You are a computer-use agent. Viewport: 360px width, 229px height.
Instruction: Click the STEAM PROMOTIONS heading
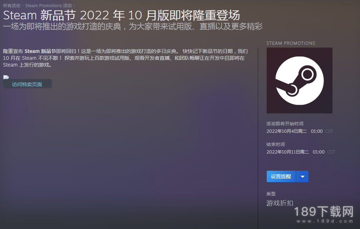click(291, 43)
